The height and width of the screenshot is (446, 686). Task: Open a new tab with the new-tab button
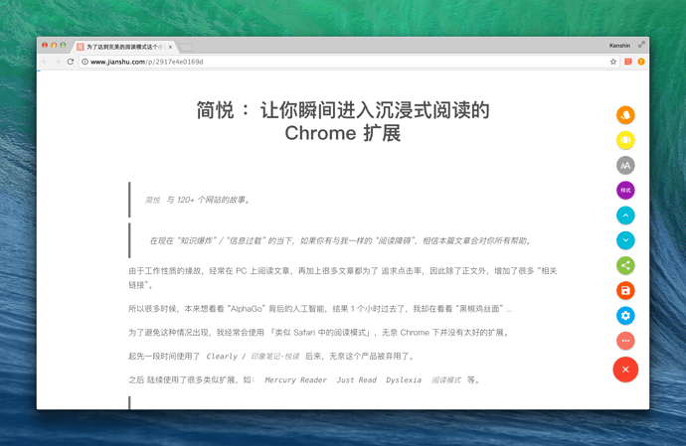click(x=186, y=48)
